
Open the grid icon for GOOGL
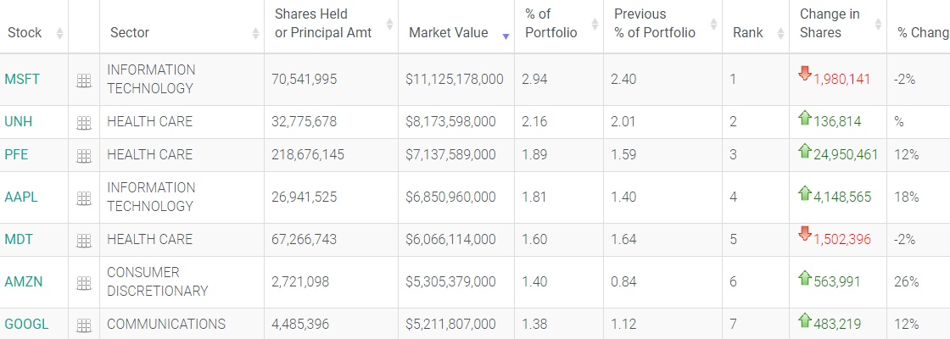(x=83, y=325)
